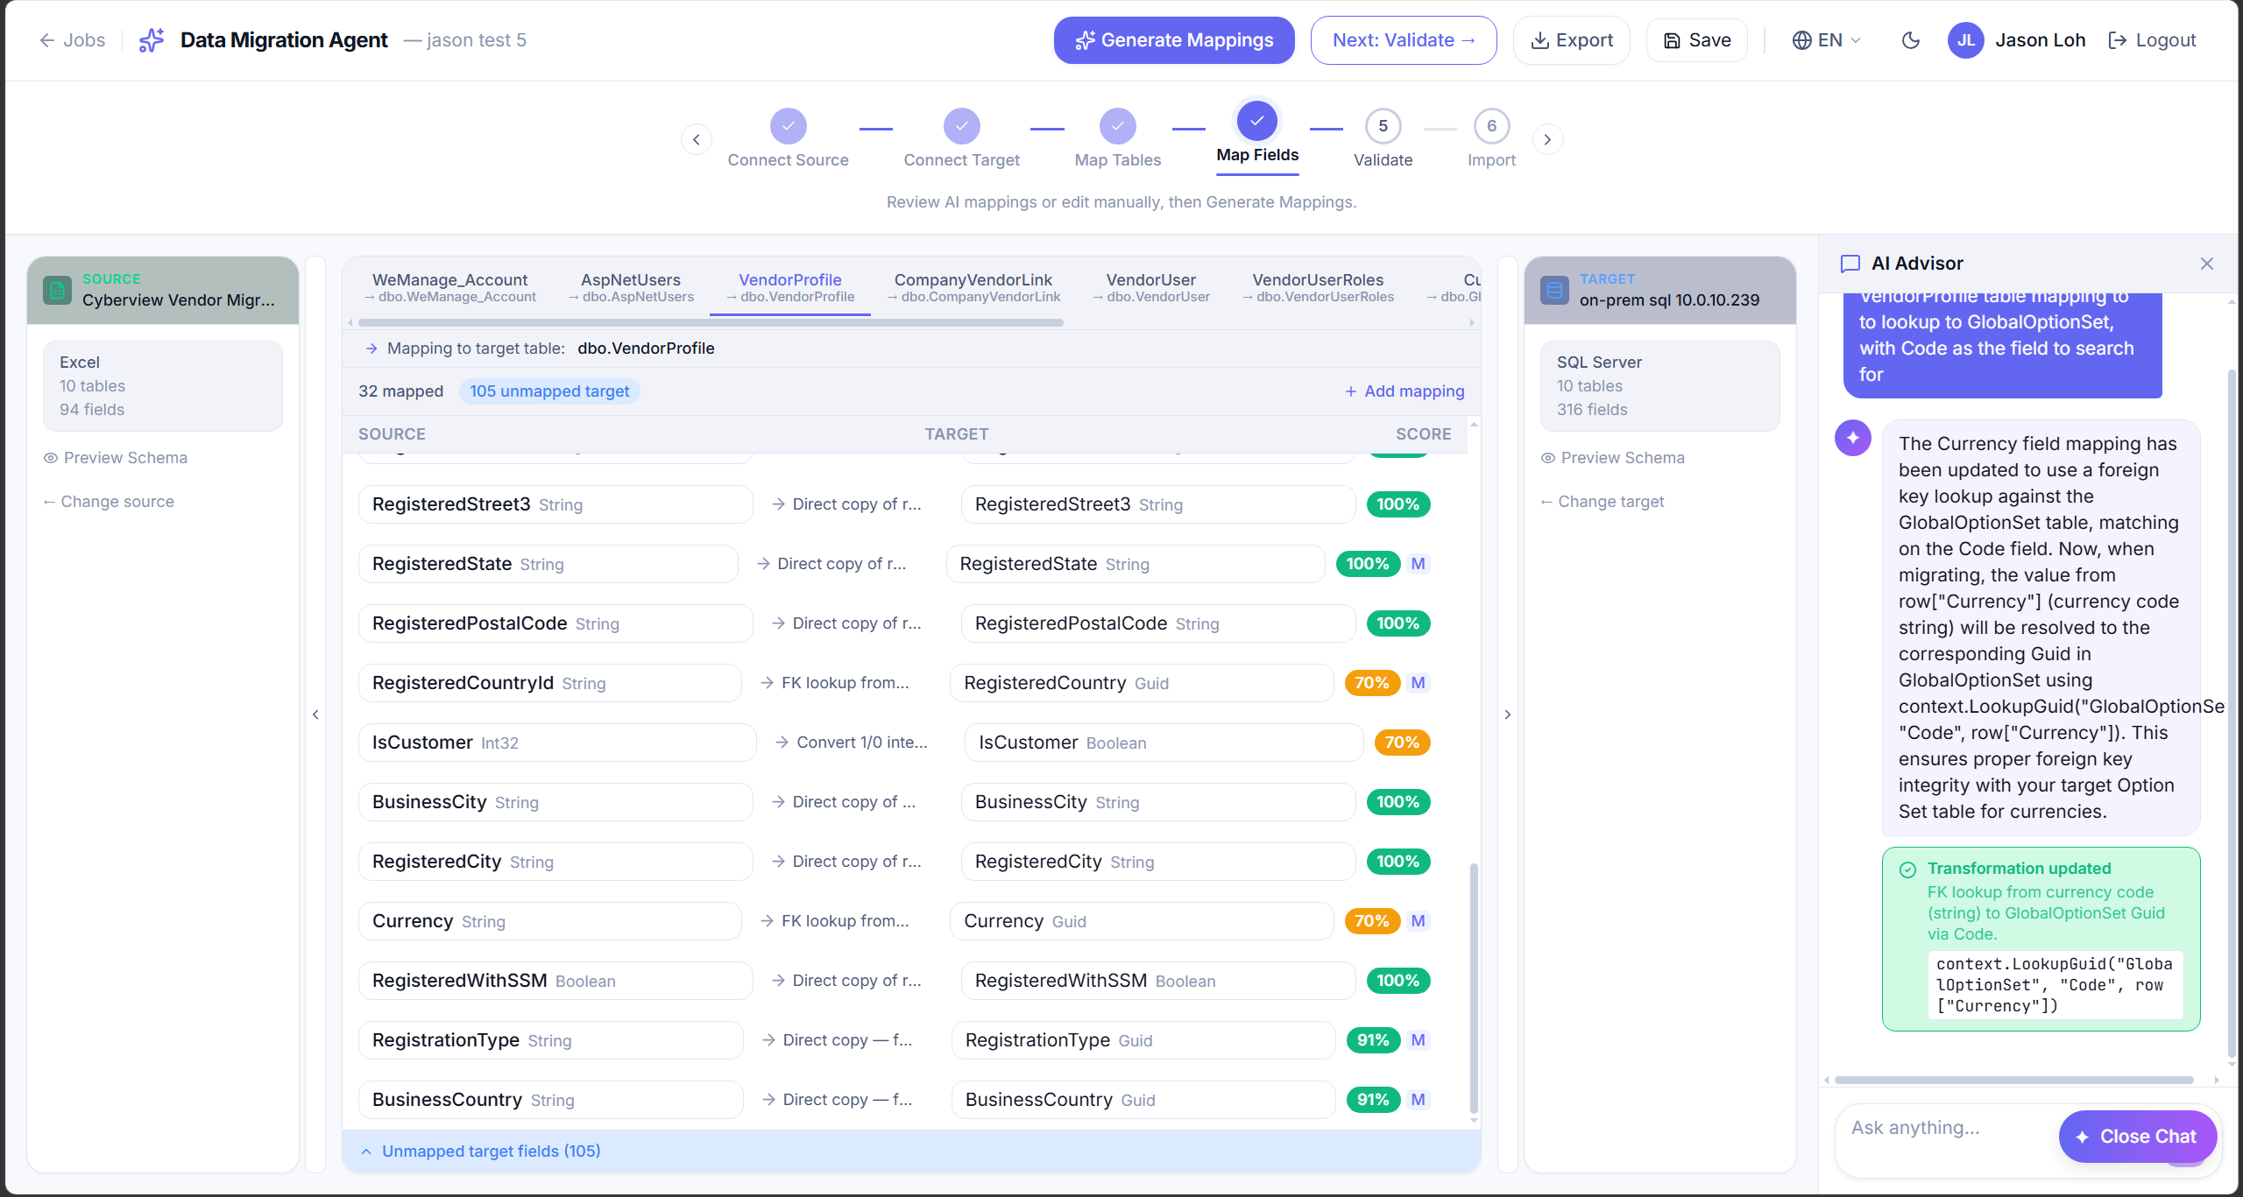Click 100% score of RegisteredStreet3 row
This screenshot has height=1197, width=2243.
[x=1397, y=504]
